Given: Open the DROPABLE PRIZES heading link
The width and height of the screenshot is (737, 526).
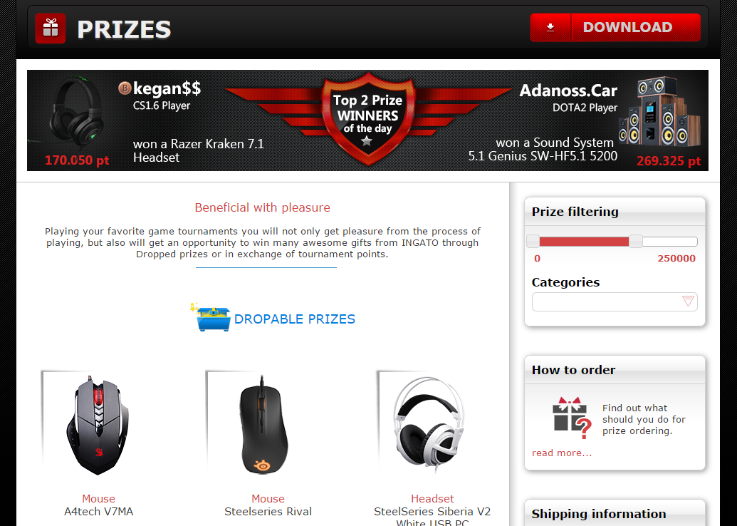Looking at the screenshot, I should [x=295, y=319].
